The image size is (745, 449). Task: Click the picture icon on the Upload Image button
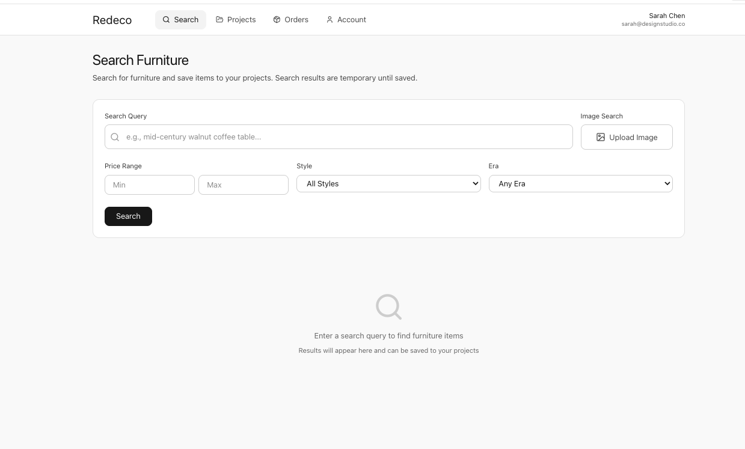coord(600,137)
